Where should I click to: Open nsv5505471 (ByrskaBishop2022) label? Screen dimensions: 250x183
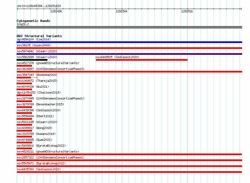click(41, 163)
